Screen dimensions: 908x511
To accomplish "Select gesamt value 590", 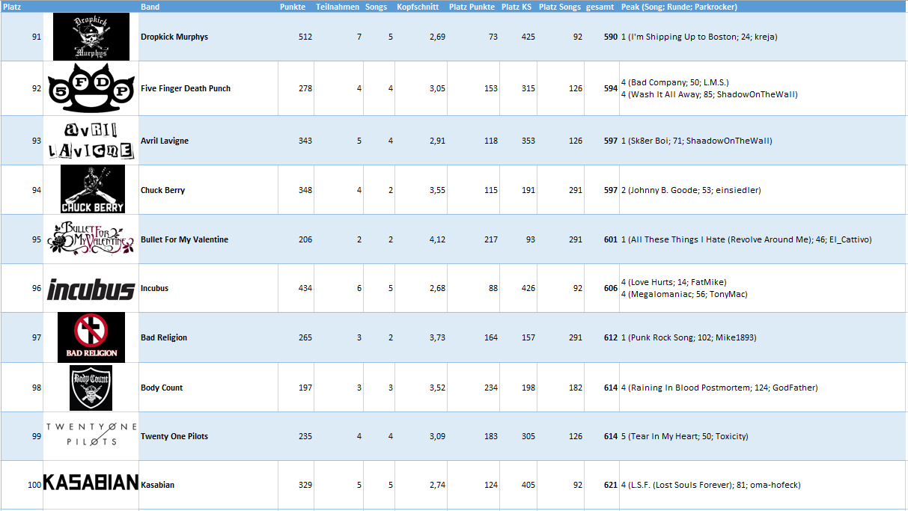I will tap(611, 37).
